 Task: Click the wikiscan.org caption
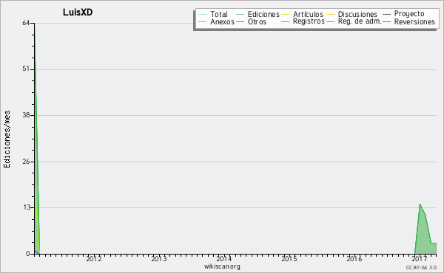[222, 266]
